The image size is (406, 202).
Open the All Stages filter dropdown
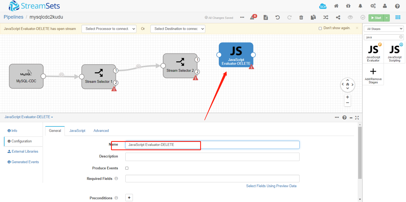(x=384, y=29)
